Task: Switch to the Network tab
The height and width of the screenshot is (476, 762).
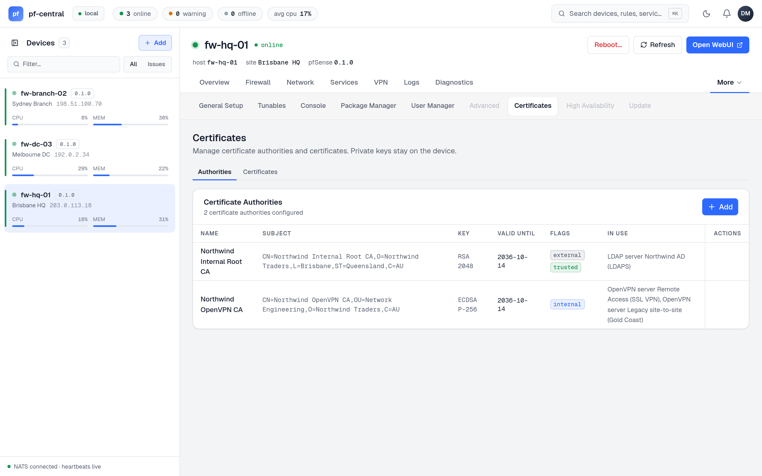Action: pos(300,82)
